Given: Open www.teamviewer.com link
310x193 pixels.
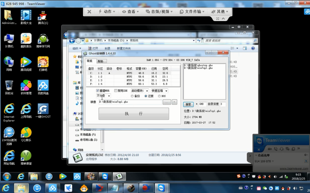Looking at the screenshot, I should 294,169.
